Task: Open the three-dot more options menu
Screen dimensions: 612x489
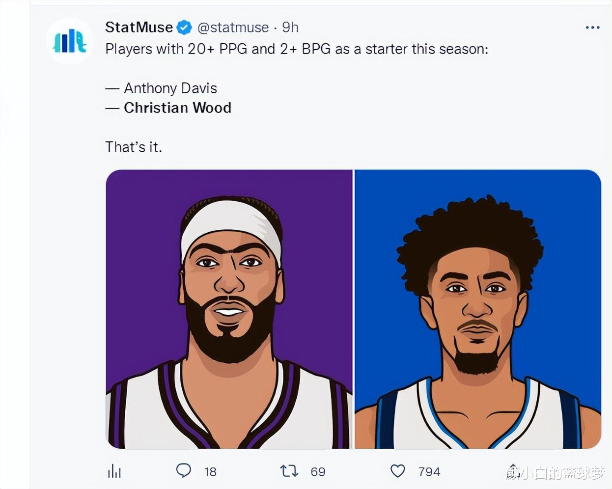Action: tap(592, 27)
